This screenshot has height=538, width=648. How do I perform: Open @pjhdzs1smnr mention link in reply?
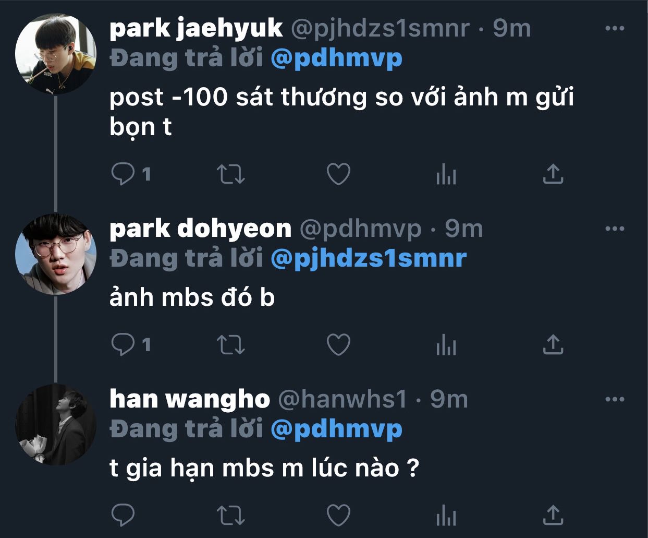click(x=369, y=258)
